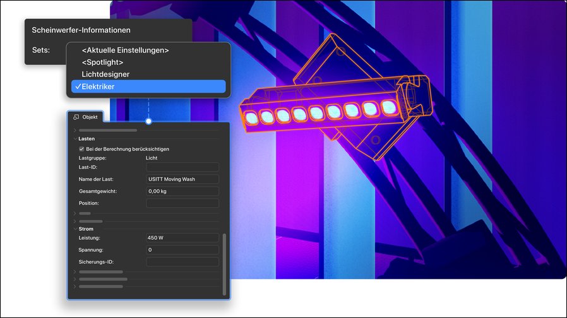The height and width of the screenshot is (318, 567).
Task: Edit the Name der Last field
Action: pyautogui.click(x=182, y=179)
